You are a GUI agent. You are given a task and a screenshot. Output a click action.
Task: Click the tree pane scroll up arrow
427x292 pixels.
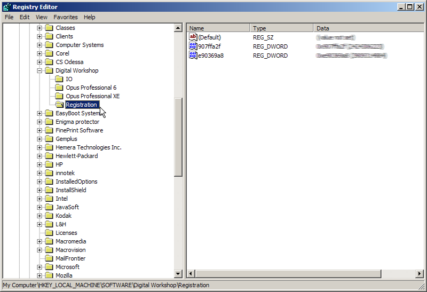pos(178,28)
